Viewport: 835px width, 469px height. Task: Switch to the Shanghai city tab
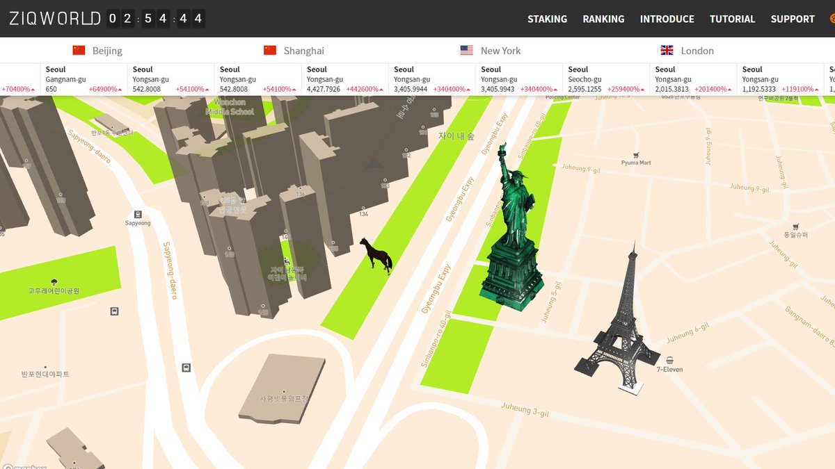click(x=294, y=50)
